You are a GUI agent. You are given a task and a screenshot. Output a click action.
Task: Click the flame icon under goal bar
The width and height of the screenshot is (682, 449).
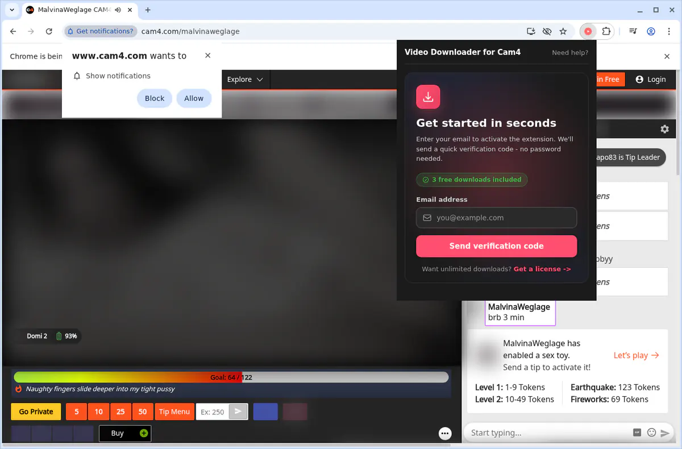(x=18, y=389)
